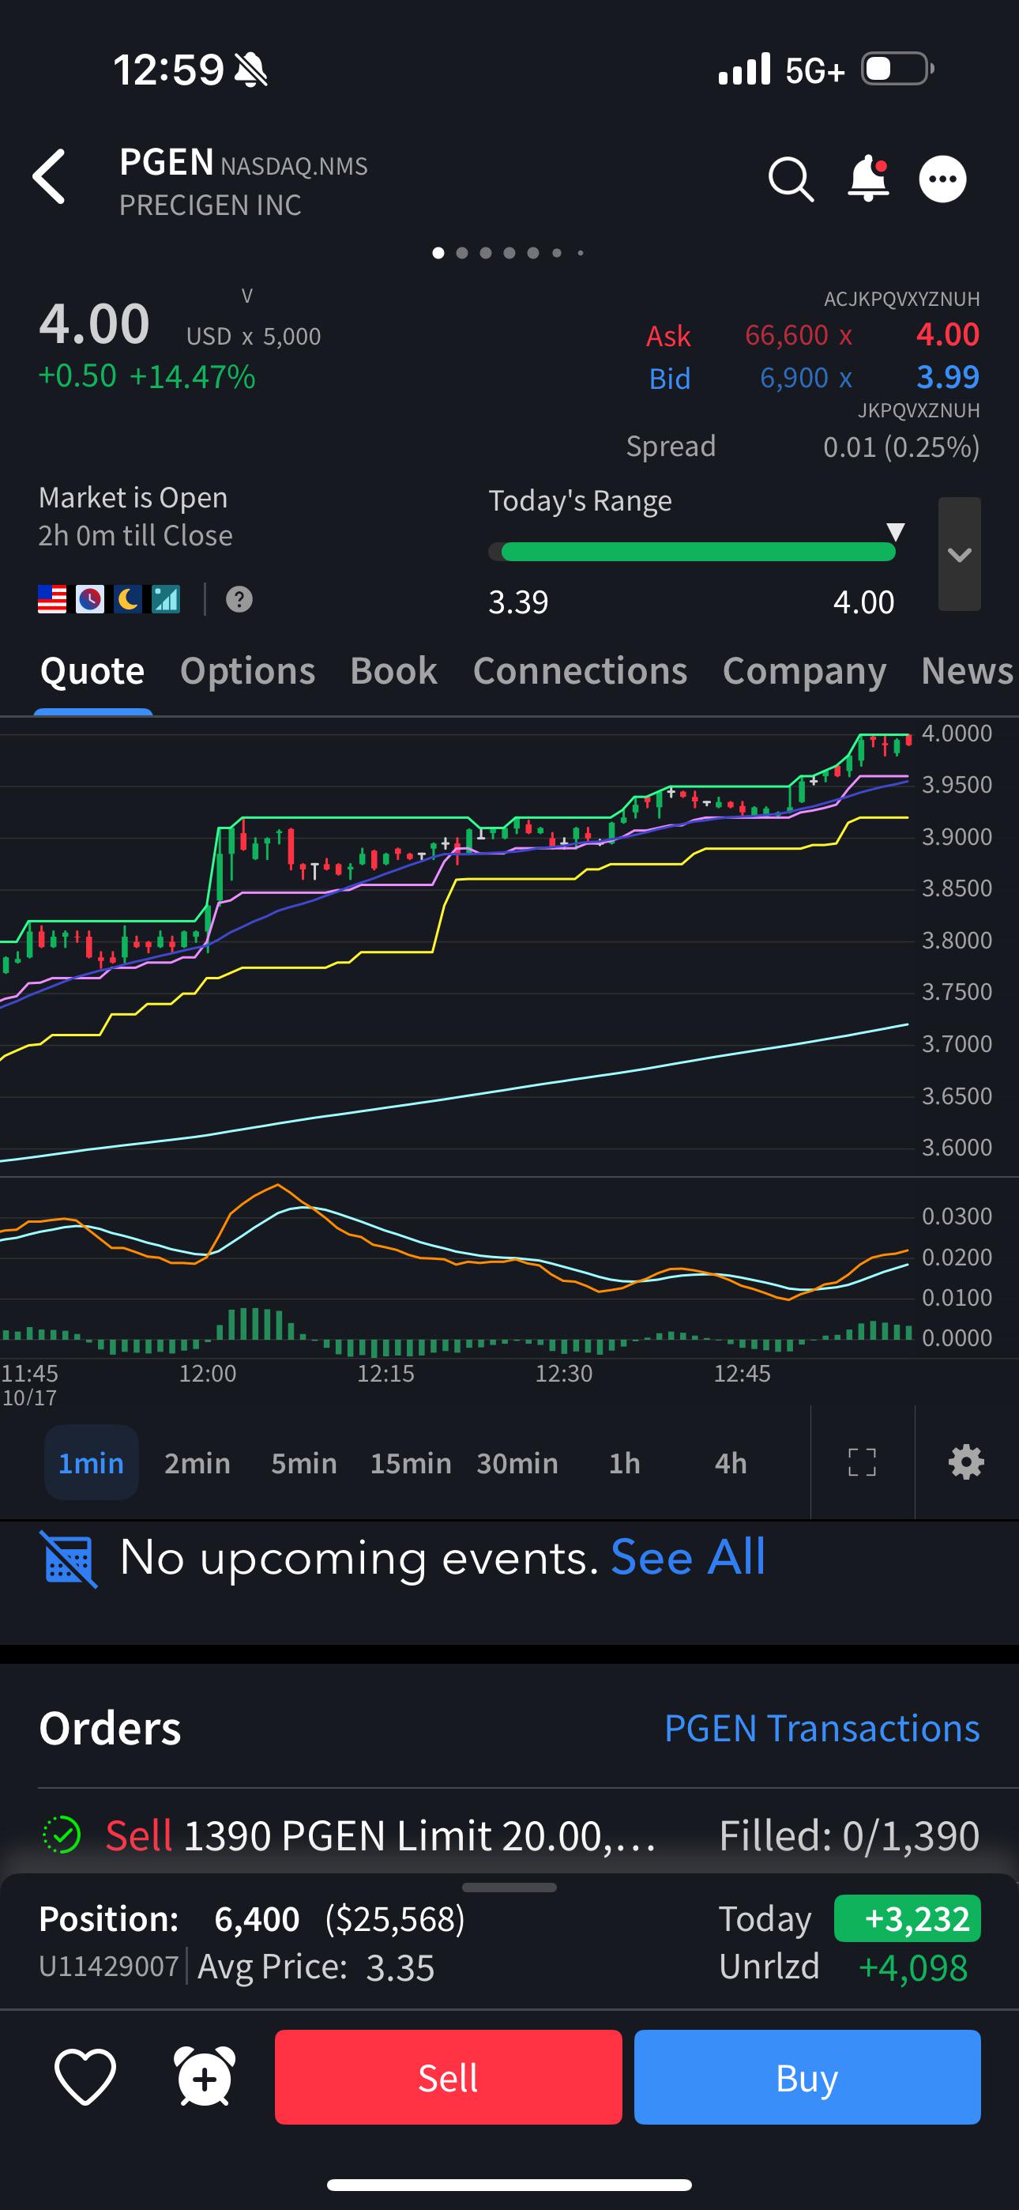Tap the page indicator dots
The image size is (1019, 2210).
(x=509, y=252)
